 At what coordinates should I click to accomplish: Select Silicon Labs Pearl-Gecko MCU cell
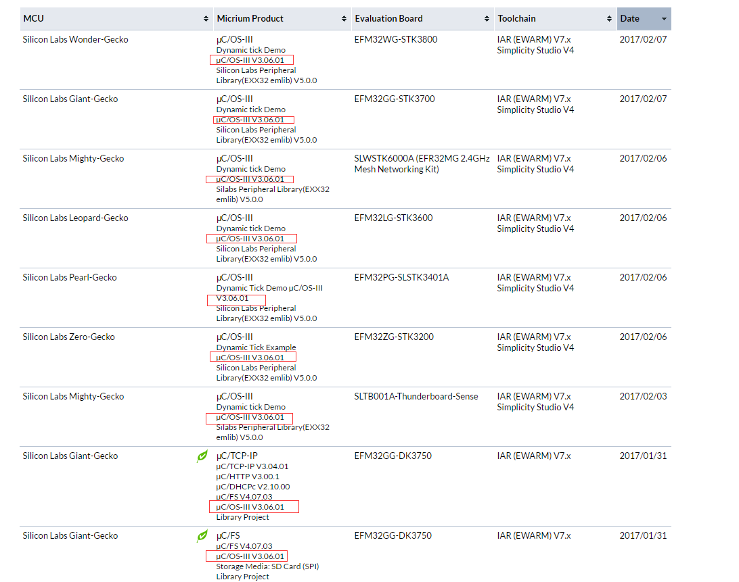pyautogui.click(x=70, y=277)
